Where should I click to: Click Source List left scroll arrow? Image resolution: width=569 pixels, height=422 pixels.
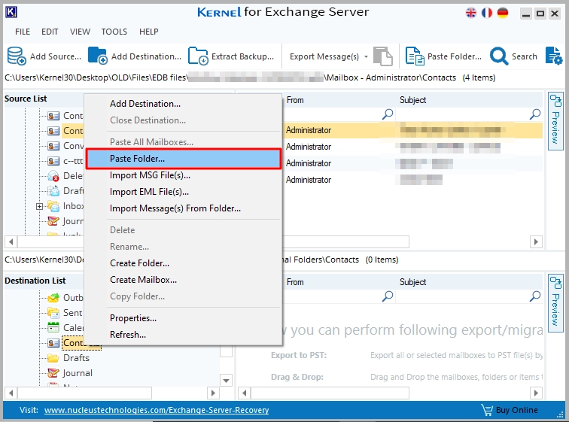pyautogui.click(x=11, y=241)
